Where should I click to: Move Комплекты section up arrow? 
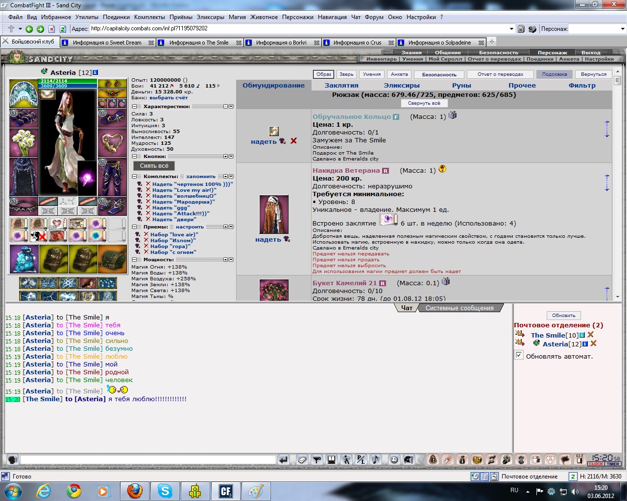[x=226, y=176]
